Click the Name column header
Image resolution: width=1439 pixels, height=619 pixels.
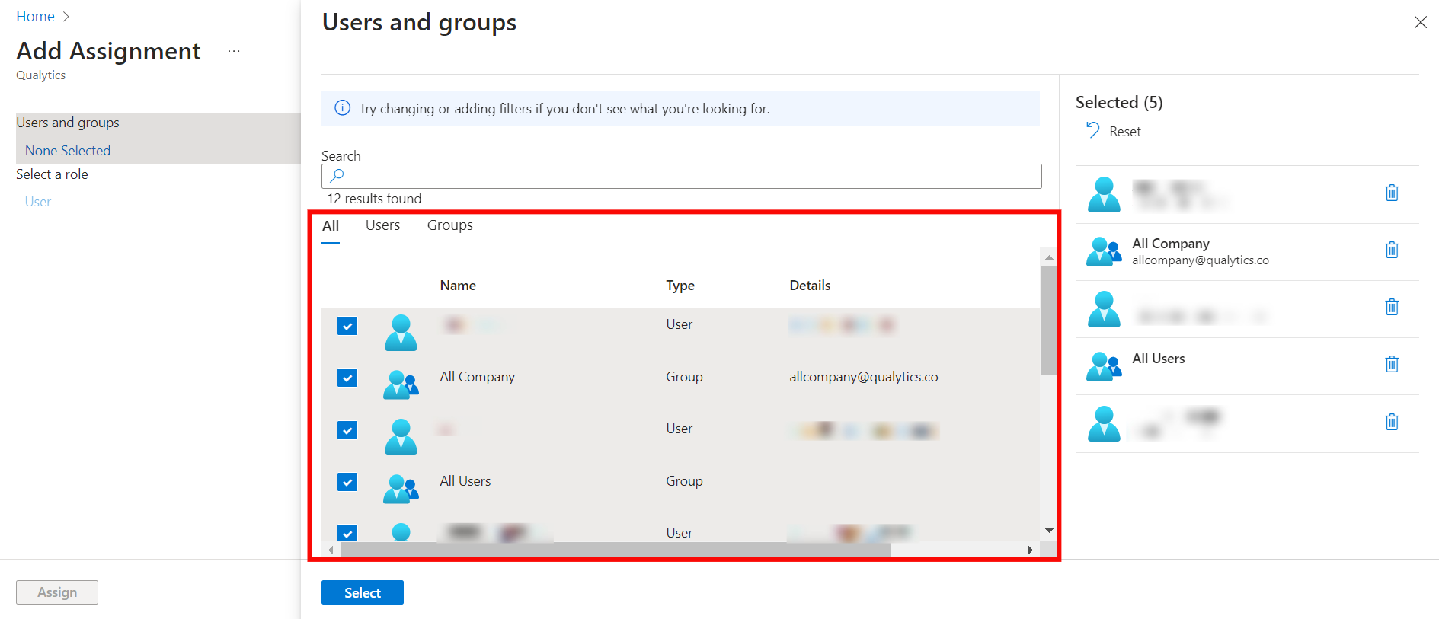tap(458, 286)
